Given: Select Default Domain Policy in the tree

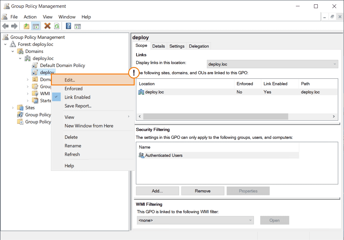Looking at the screenshot, I should tap(62, 65).
